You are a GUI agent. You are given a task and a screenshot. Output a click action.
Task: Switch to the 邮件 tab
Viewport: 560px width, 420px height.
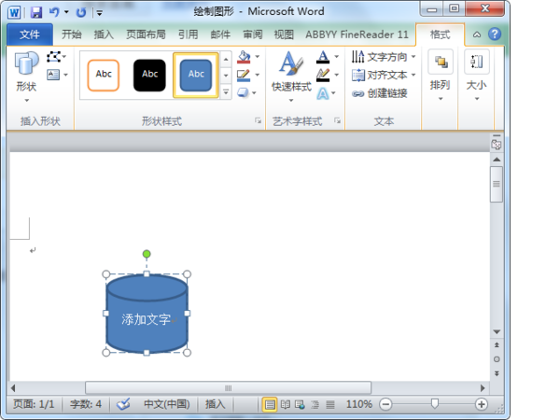220,35
